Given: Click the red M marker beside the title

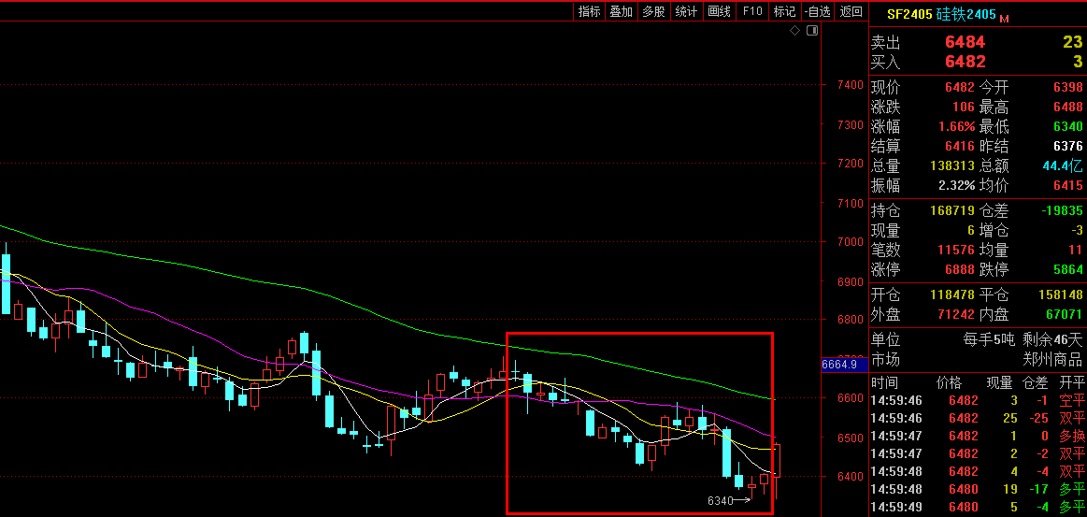Looking at the screenshot, I should click(1005, 18).
